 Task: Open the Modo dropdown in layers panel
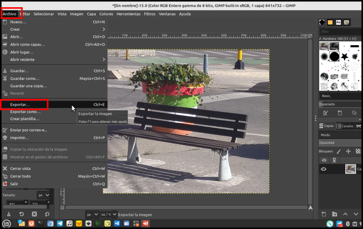[x=340, y=135]
